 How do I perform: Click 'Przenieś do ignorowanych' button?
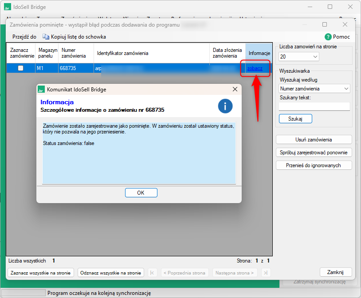[314, 165]
